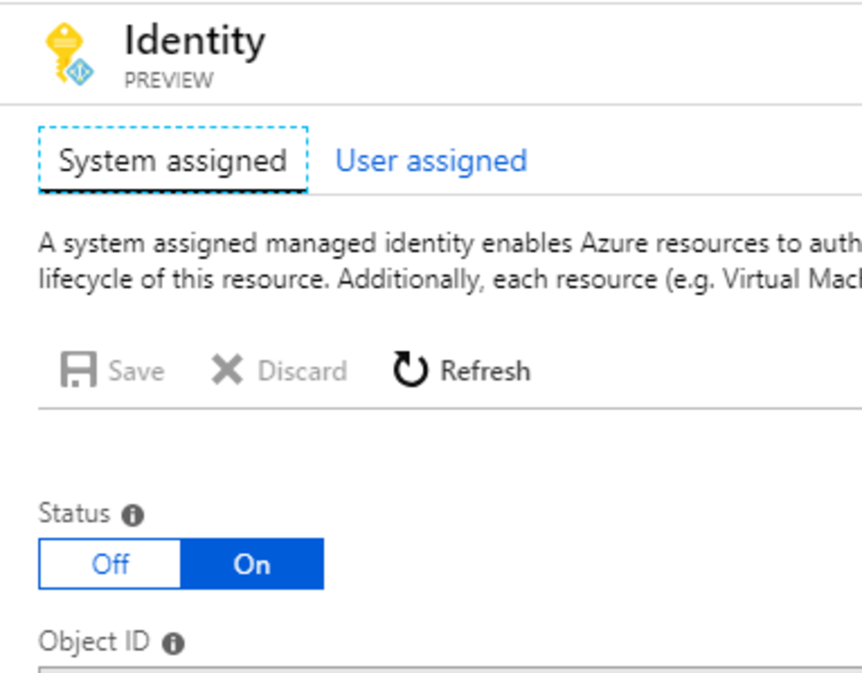Click the Discard label in toolbar
The height and width of the screenshot is (673, 862).
302,371
